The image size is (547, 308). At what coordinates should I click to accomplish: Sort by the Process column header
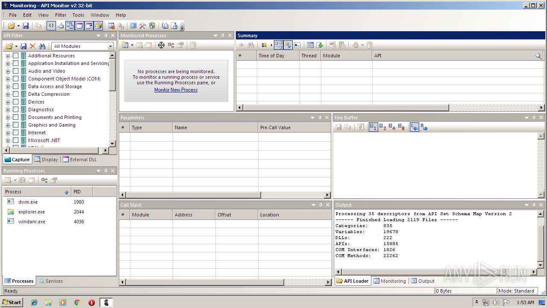[37, 192]
